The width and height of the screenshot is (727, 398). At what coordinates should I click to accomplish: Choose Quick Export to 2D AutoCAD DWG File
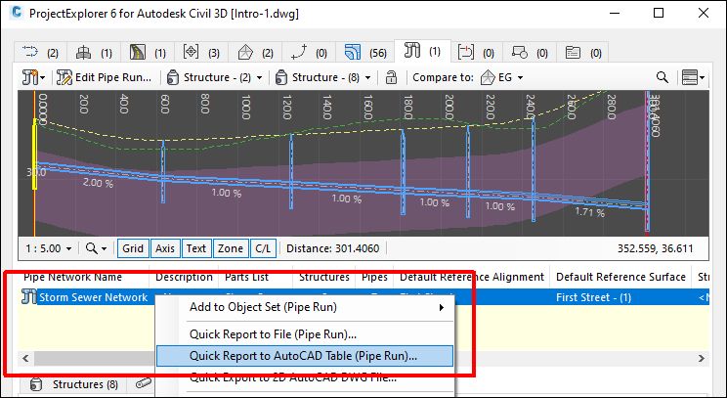[x=305, y=377]
